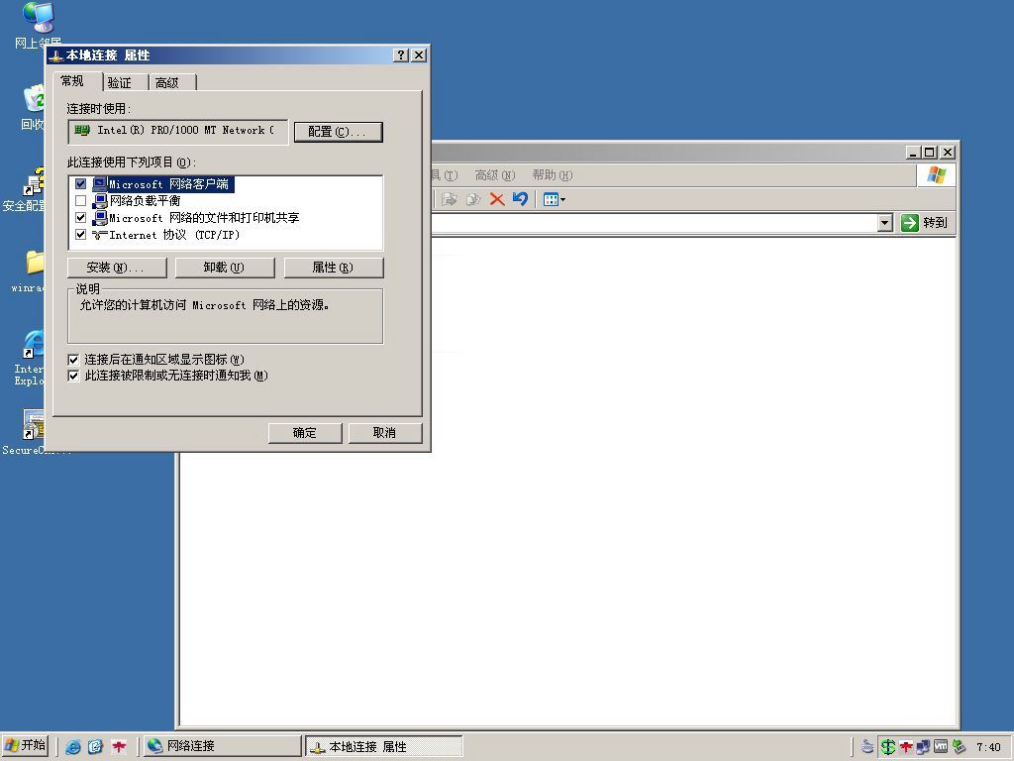Check the 网络负载平衡 checkbox
The image size is (1014, 761).
tap(80, 200)
